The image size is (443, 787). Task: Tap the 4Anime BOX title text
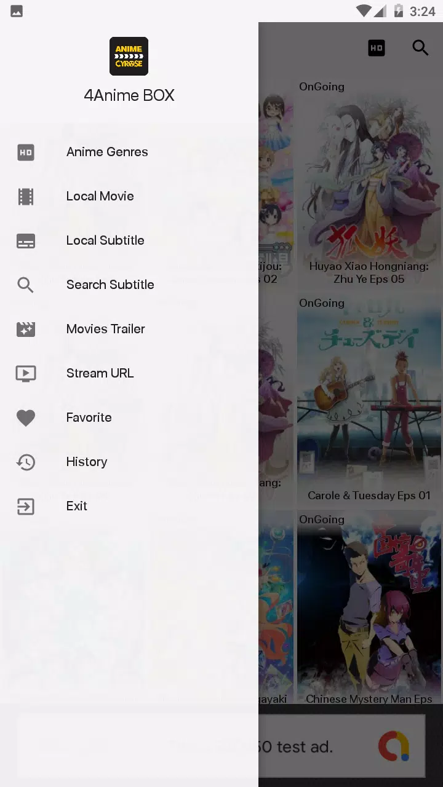[x=129, y=95]
